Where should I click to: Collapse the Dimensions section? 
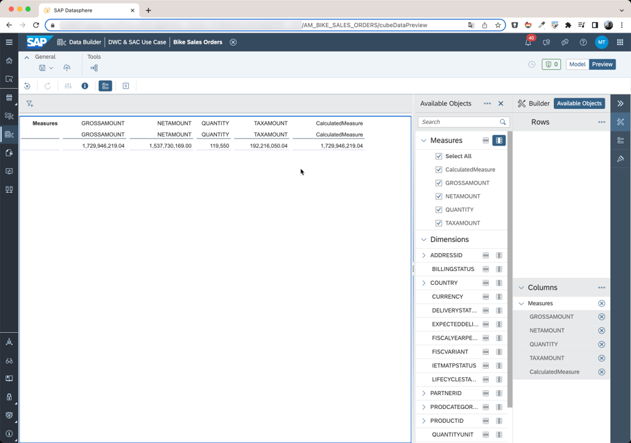424,239
